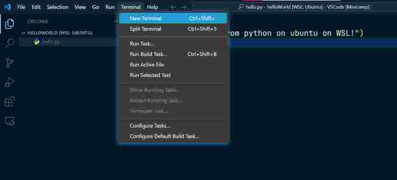Collapse the HELLOWORLD folder section
This screenshot has height=180, width=397.
point(24,33)
